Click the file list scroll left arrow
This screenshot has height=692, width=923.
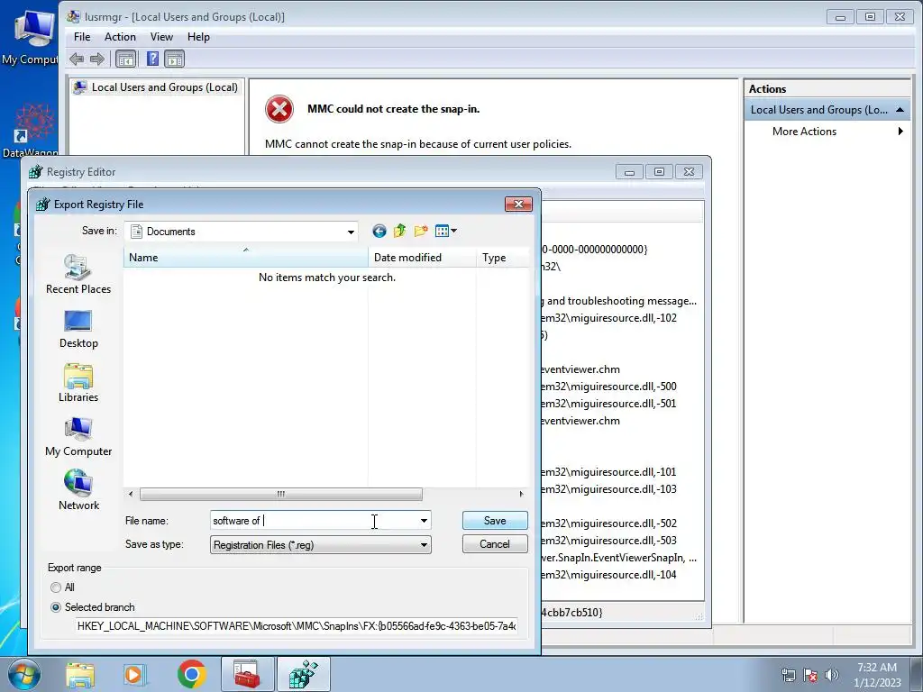click(131, 494)
